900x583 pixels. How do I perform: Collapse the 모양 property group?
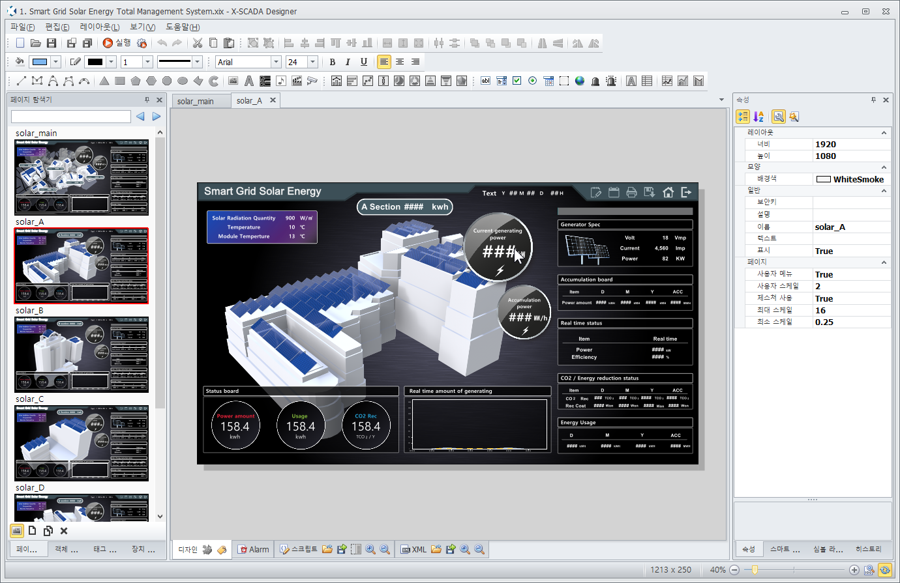pos(884,167)
